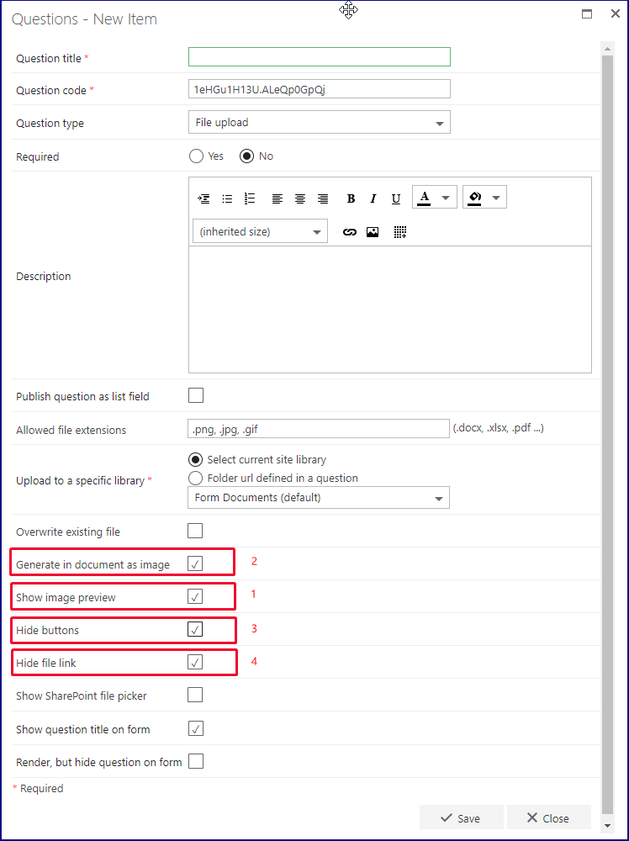Choose Folder url defined in a question
The width and height of the screenshot is (629, 841).
196,478
